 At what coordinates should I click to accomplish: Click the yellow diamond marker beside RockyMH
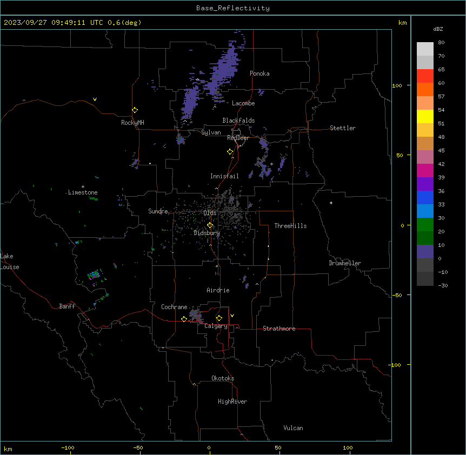(135, 110)
